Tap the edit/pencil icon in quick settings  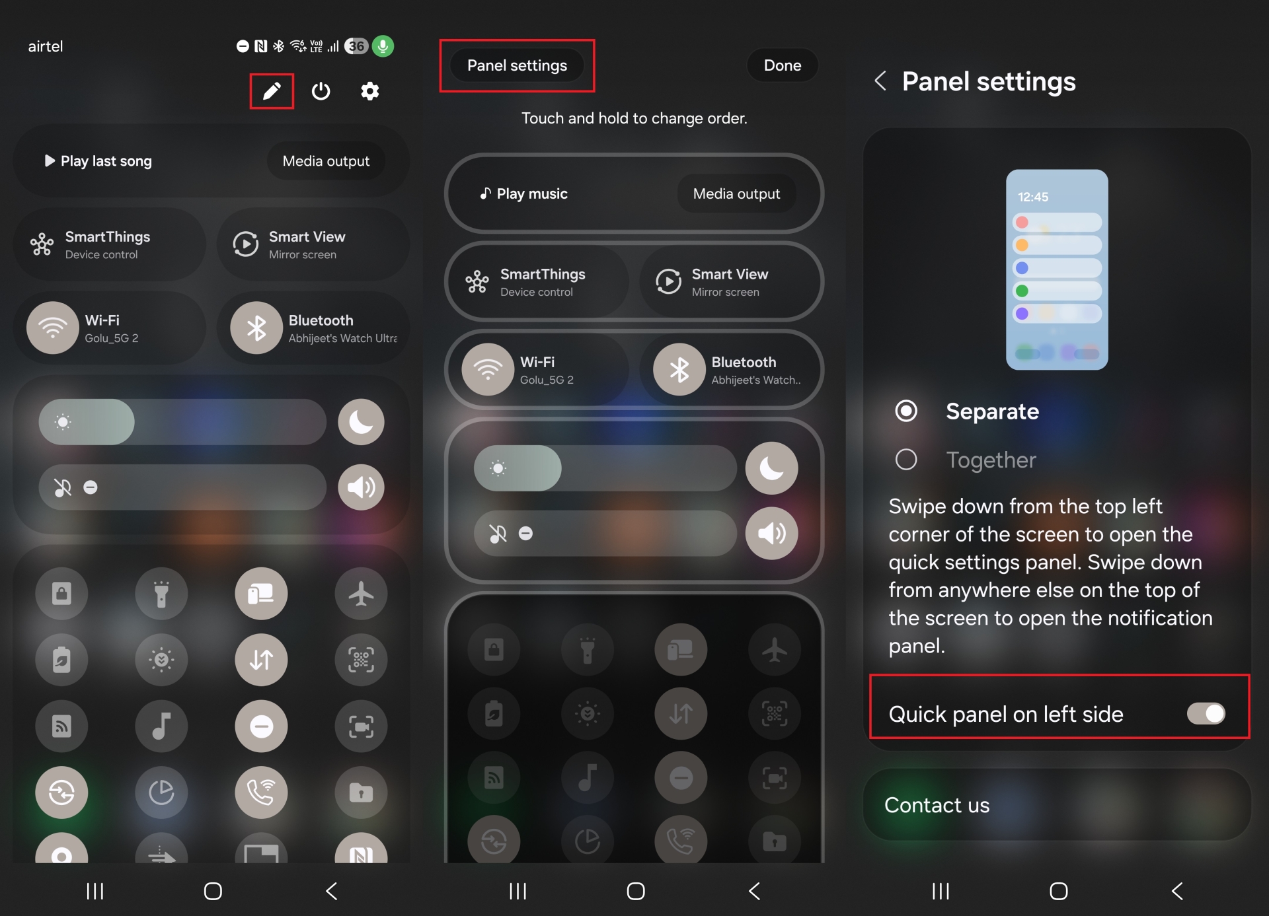point(271,90)
